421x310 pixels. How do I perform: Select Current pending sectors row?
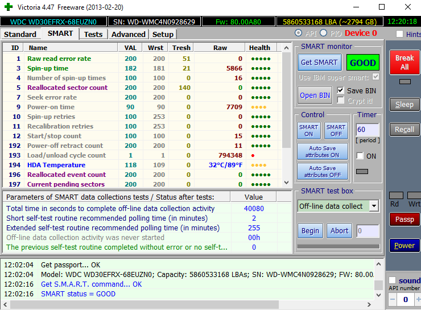[x=142, y=184]
